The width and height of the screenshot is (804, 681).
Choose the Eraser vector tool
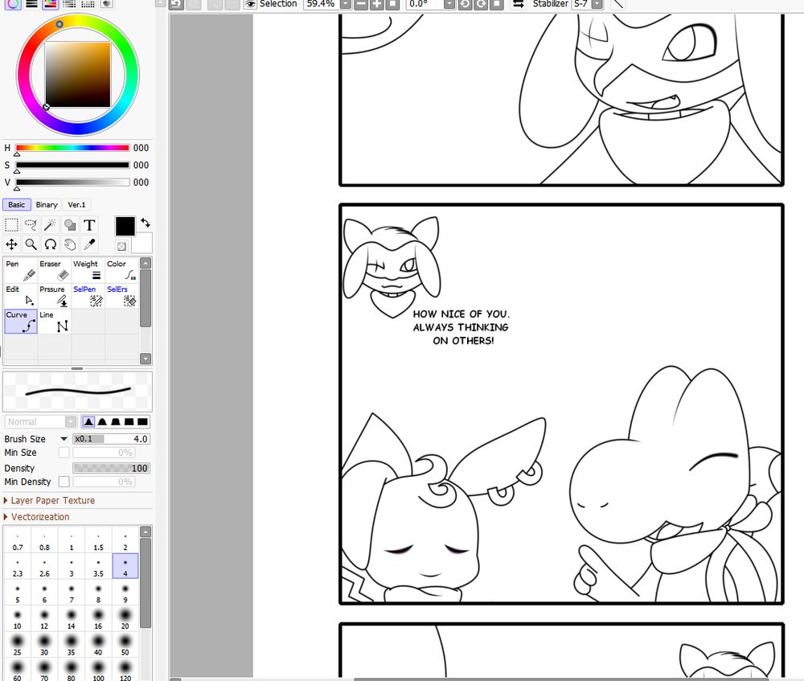coord(55,270)
